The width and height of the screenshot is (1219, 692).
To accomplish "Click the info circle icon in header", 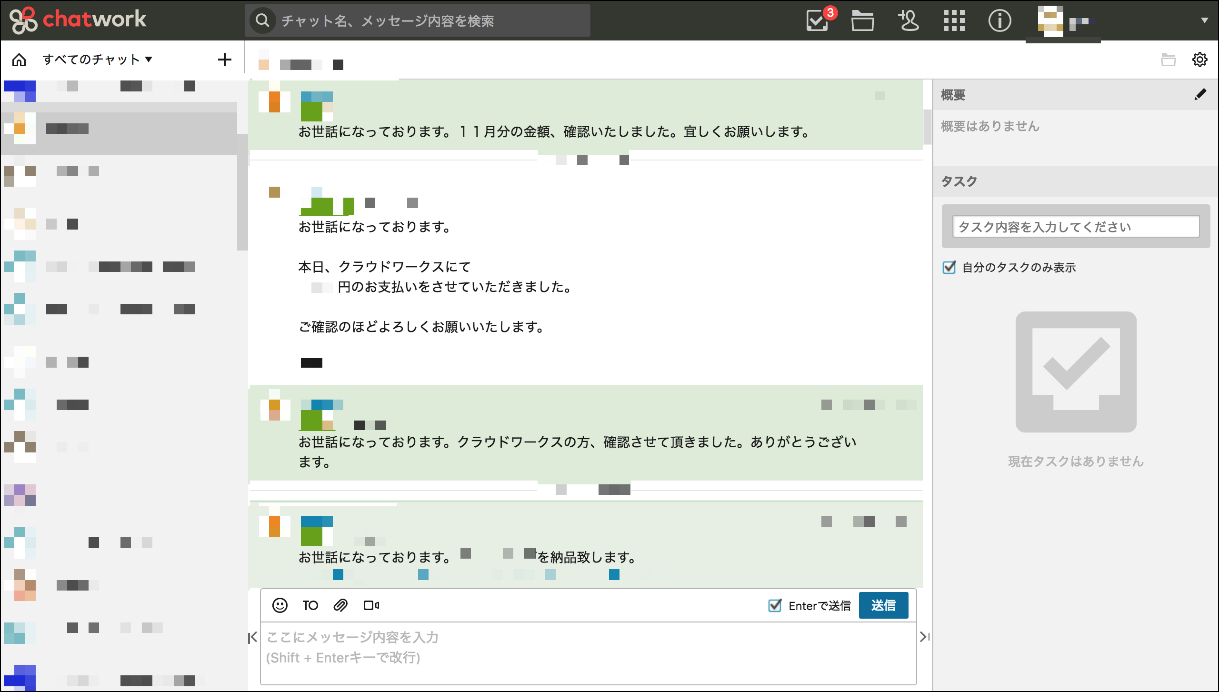I will click(x=999, y=21).
